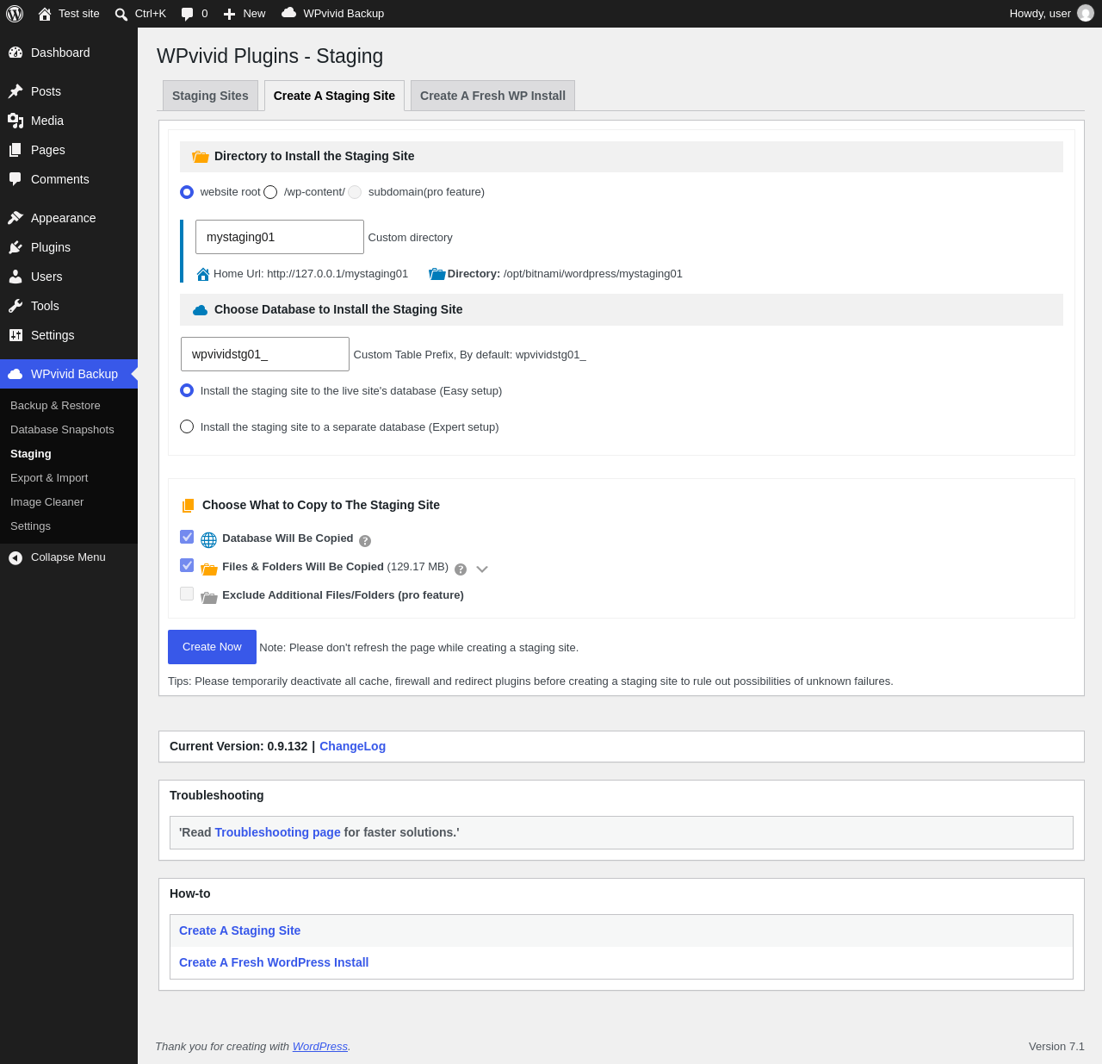Click the Appearance paintbrush icon
The height and width of the screenshot is (1064, 1102).
[x=15, y=218]
